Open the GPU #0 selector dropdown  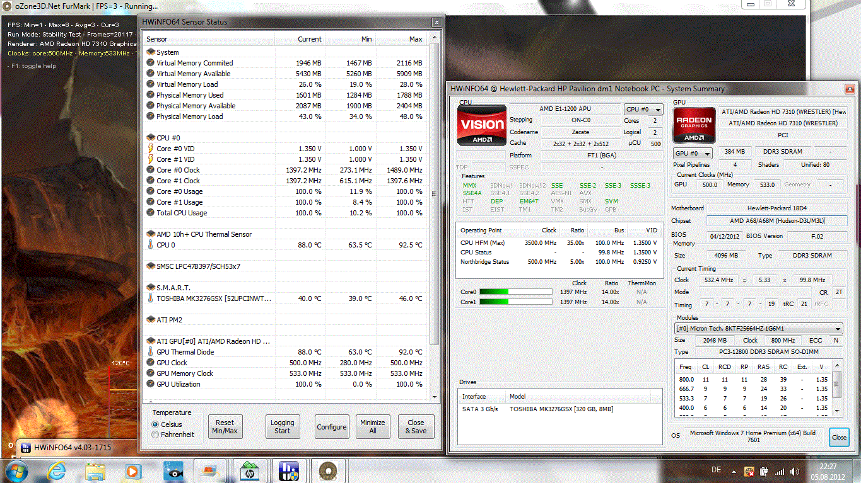(693, 153)
